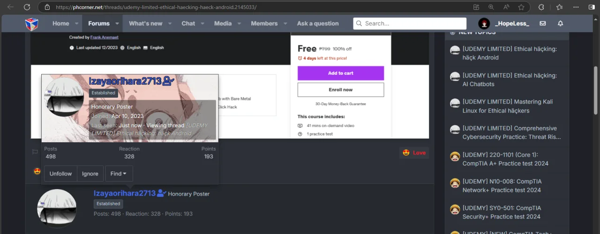Go to the Home nav item
This screenshot has width=600, height=234.
click(60, 23)
